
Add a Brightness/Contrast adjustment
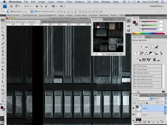tap(142, 47)
